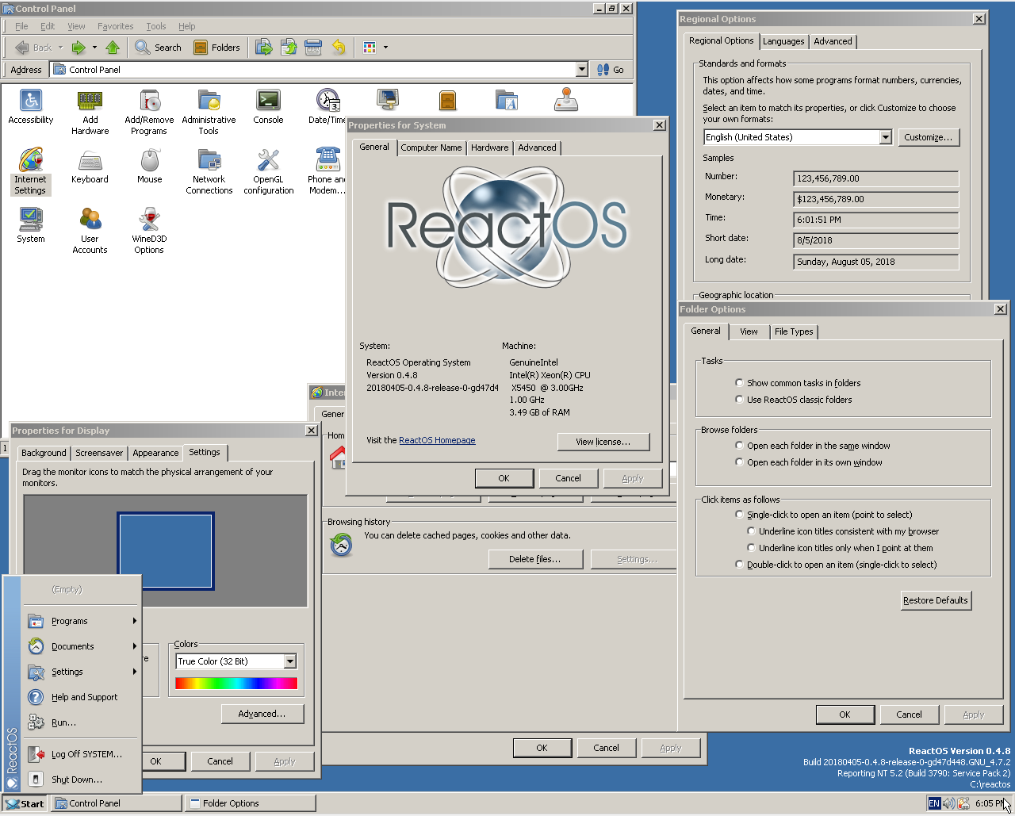
Task: Click the Search toolbar button
Action: (x=159, y=48)
